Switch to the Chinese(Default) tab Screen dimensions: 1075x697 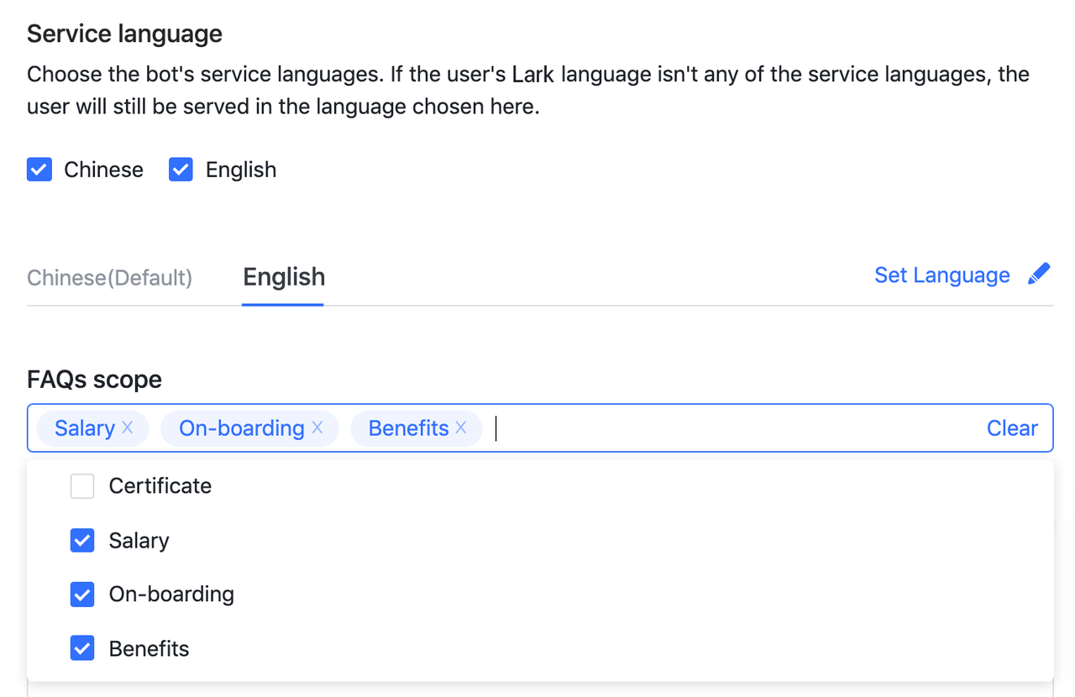coord(110,277)
